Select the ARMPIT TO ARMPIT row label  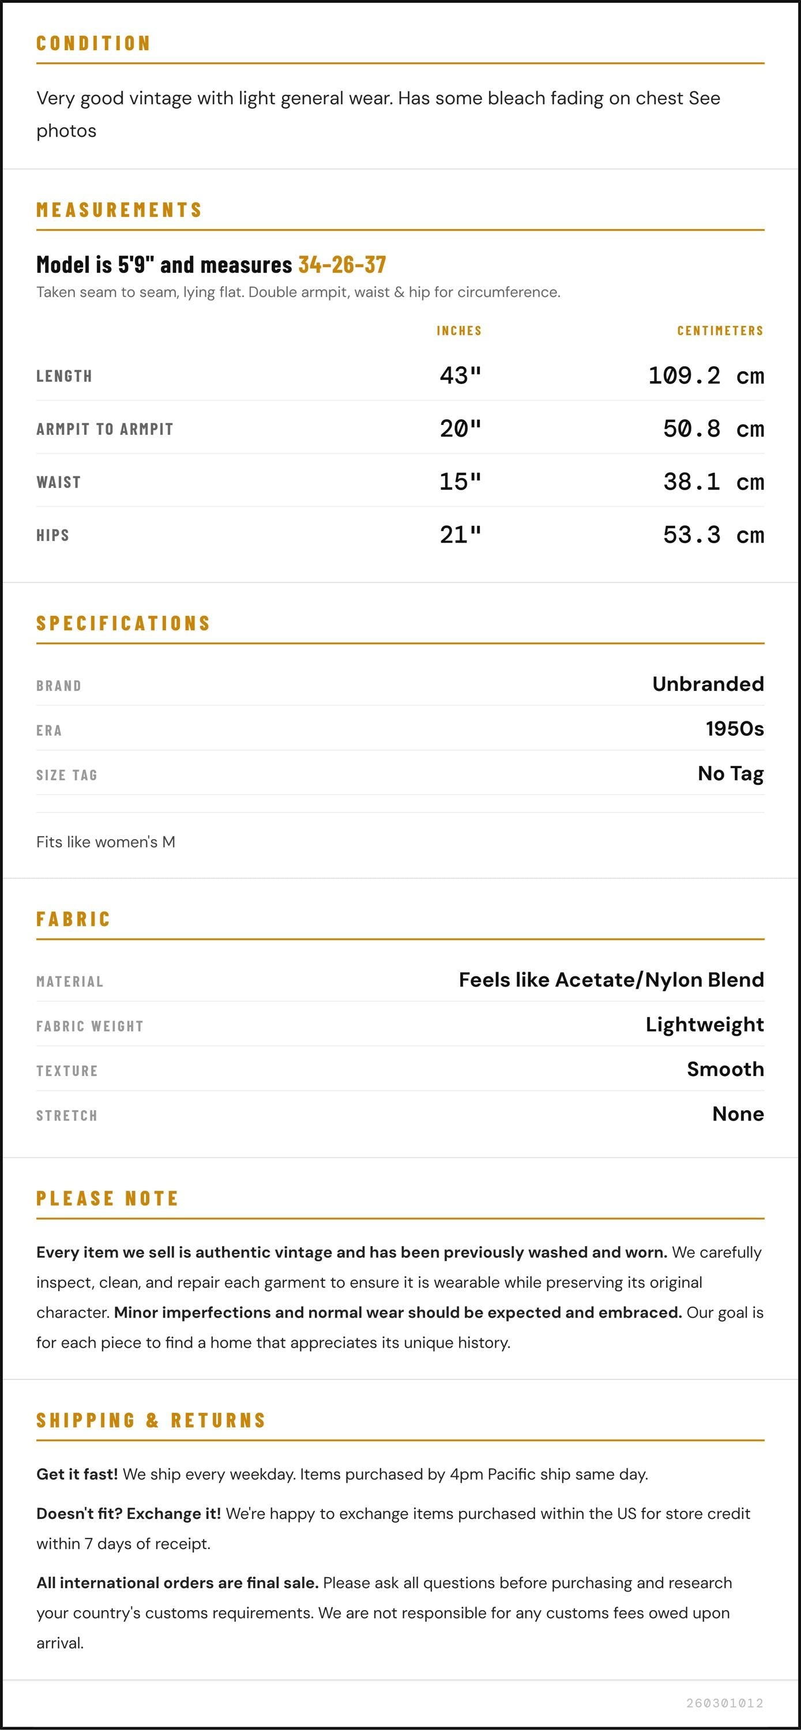105,429
